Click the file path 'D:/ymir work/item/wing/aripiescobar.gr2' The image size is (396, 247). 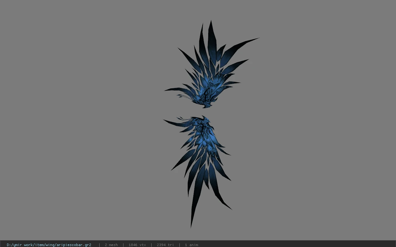[x=49, y=245]
